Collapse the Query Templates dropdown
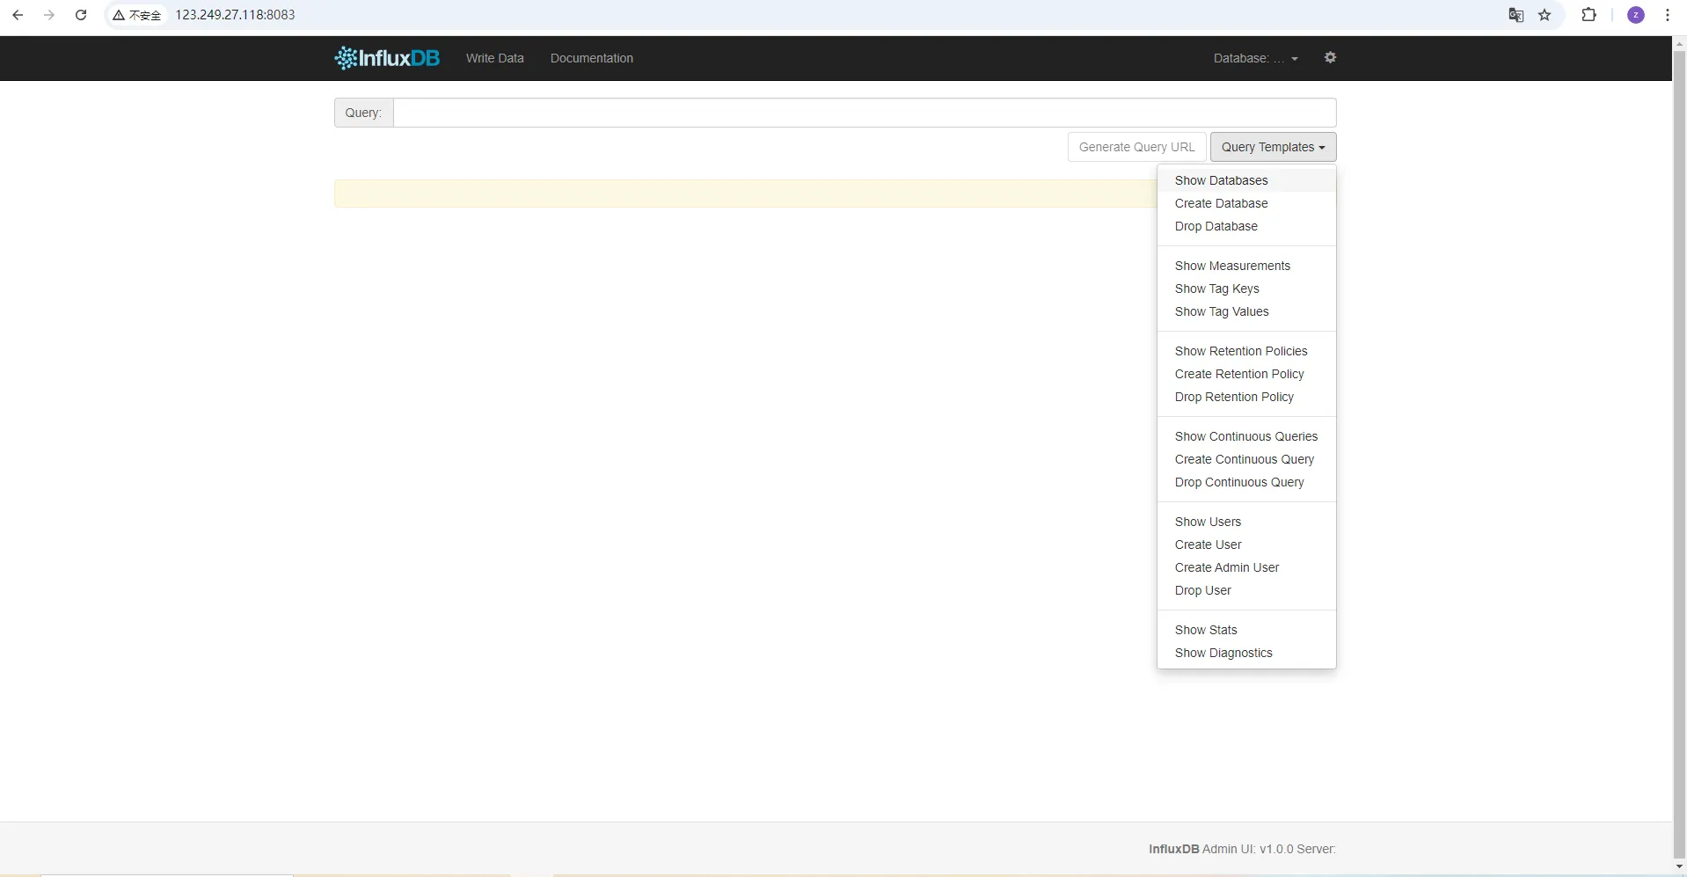Viewport: 1687px width, 877px height. (x=1273, y=147)
